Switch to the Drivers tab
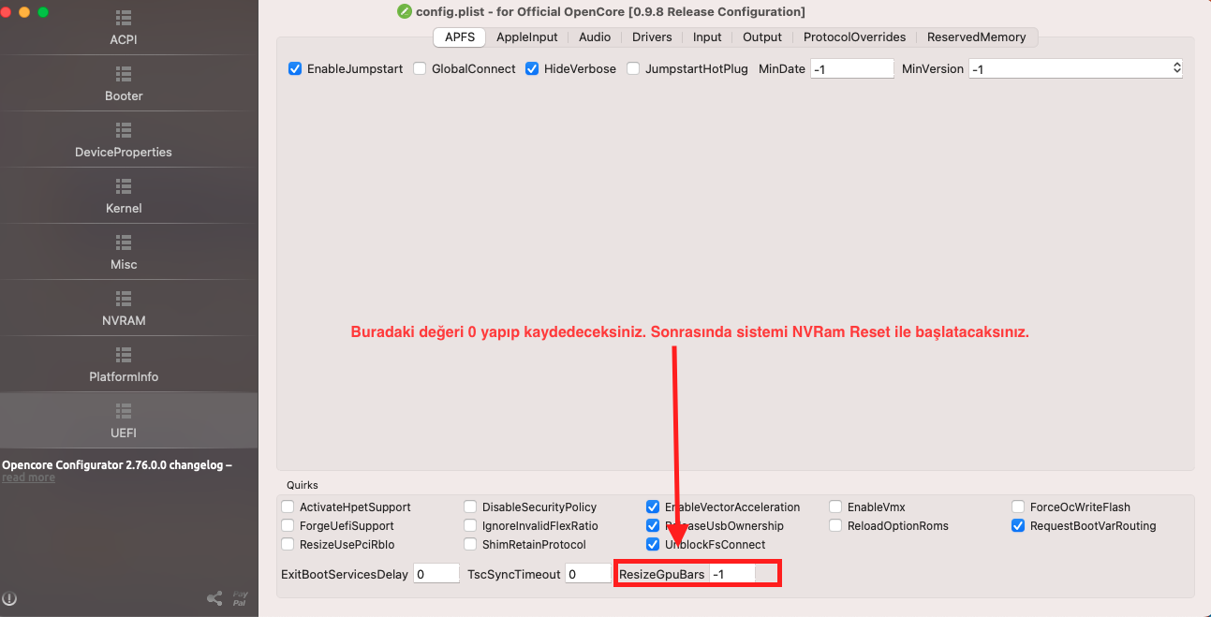 point(652,37)
